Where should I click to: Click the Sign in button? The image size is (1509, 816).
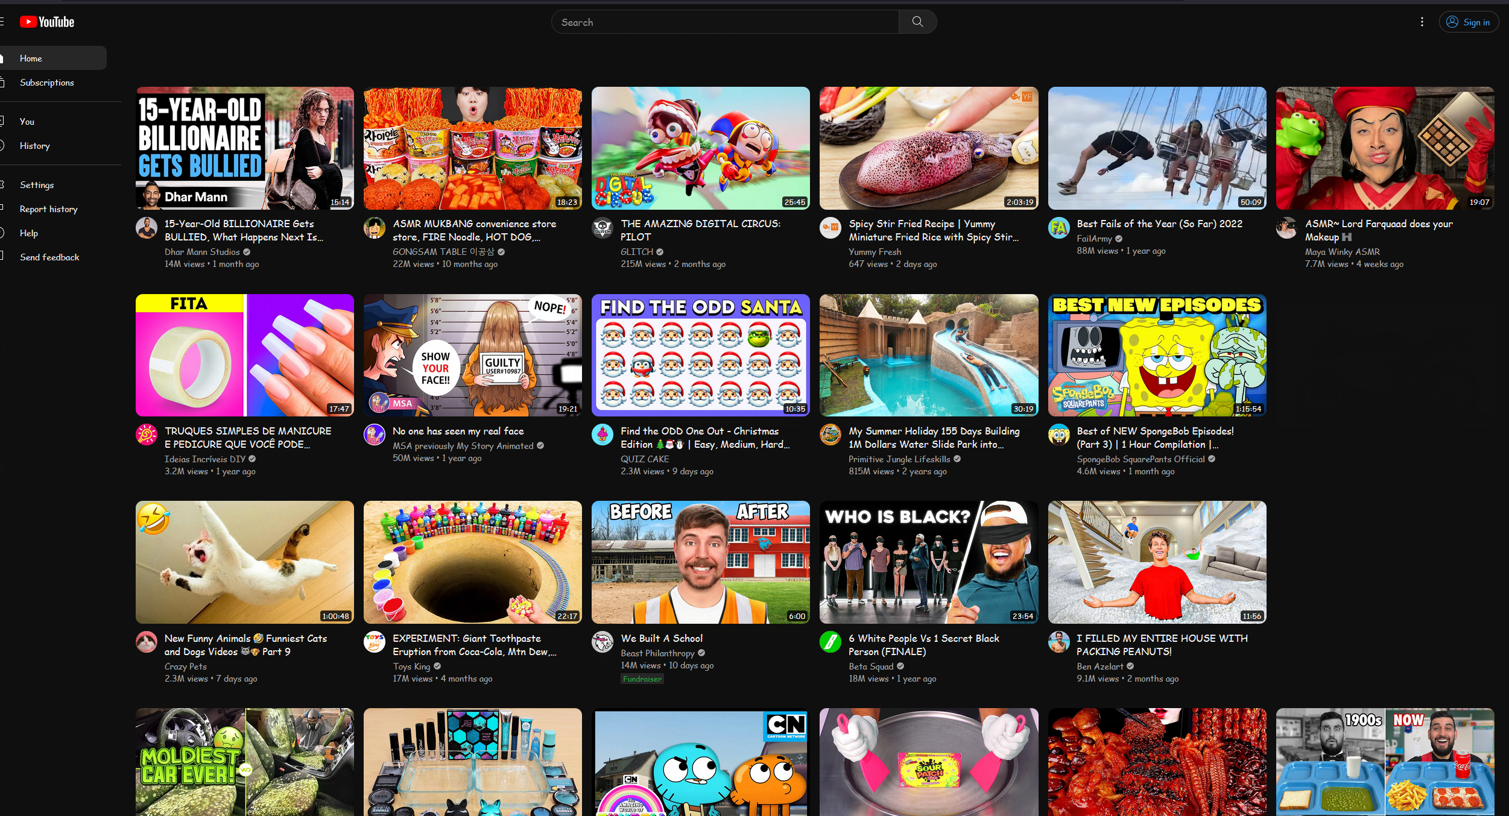pyautogui.click(x=1468, y=22)
